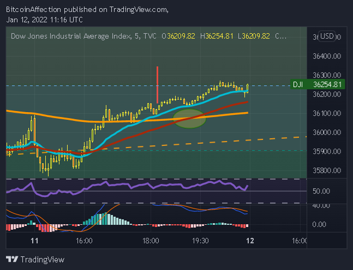The height and width of the screenshot is (270, 353).
Task: Select the green ellipse drawing on chart
Action: 189,119
